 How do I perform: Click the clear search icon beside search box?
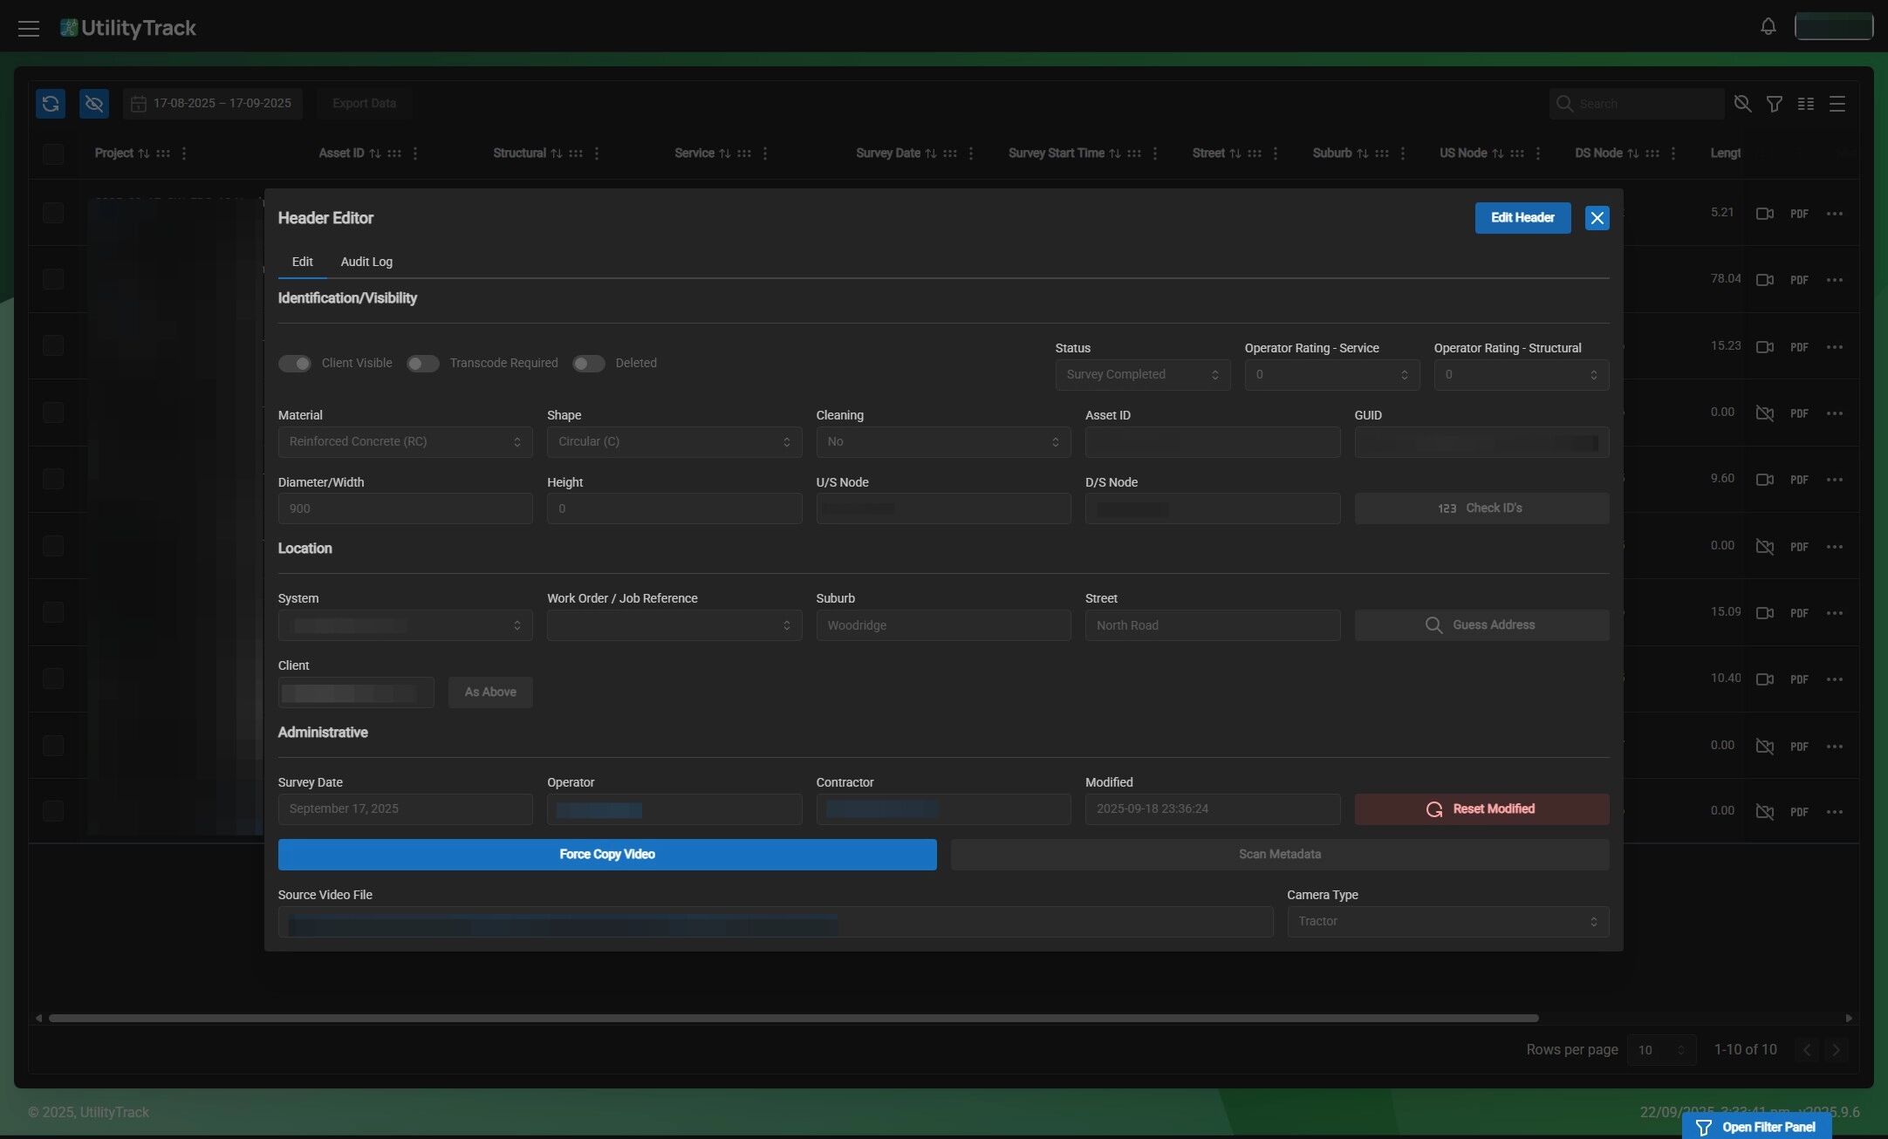pyautogui.click(x=1742, y=104)
